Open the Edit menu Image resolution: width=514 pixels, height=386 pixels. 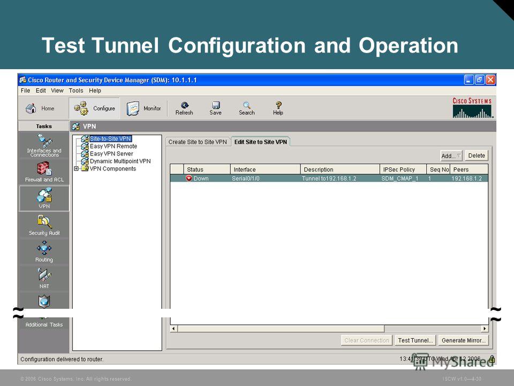(41, 91)
